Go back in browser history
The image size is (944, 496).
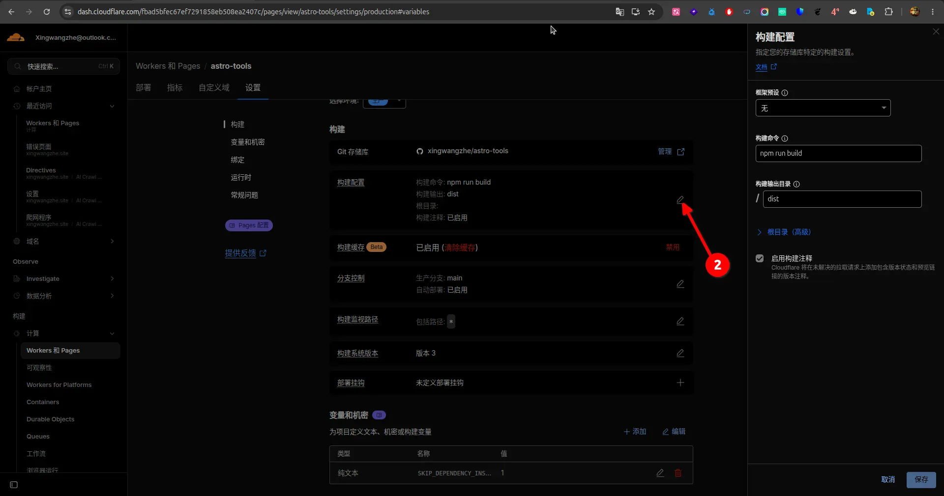click(x=11, y=12)
